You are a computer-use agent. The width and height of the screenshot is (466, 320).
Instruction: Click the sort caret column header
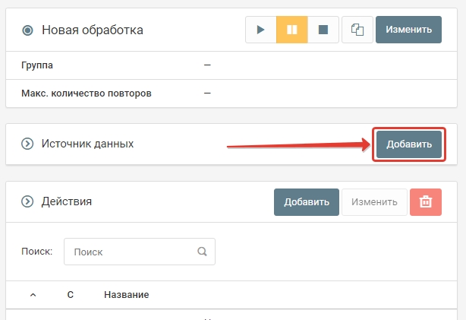click(33, 295)
